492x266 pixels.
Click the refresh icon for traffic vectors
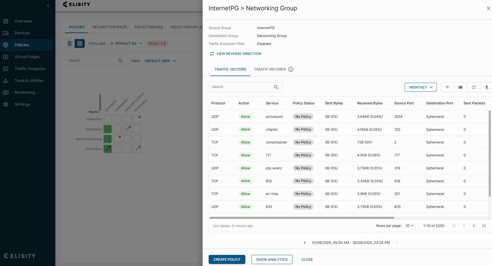point(474,87)
